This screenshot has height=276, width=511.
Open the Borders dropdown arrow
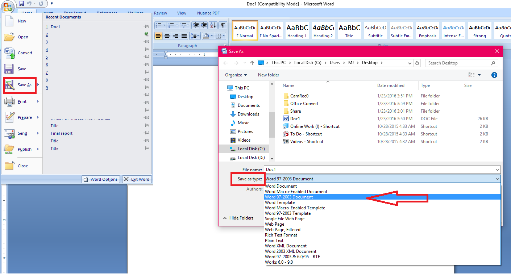click(224, 35)
